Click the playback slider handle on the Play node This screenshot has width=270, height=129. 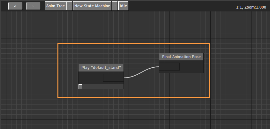pos(80,86)
